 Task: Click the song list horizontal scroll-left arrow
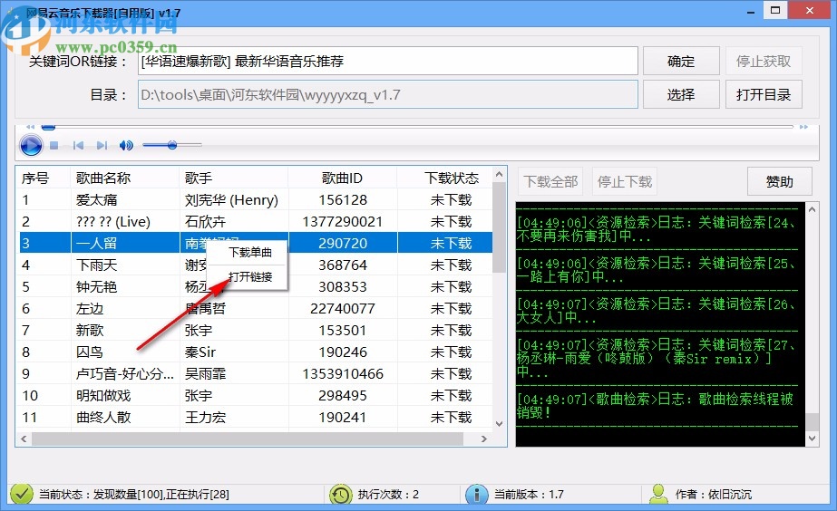24,439
